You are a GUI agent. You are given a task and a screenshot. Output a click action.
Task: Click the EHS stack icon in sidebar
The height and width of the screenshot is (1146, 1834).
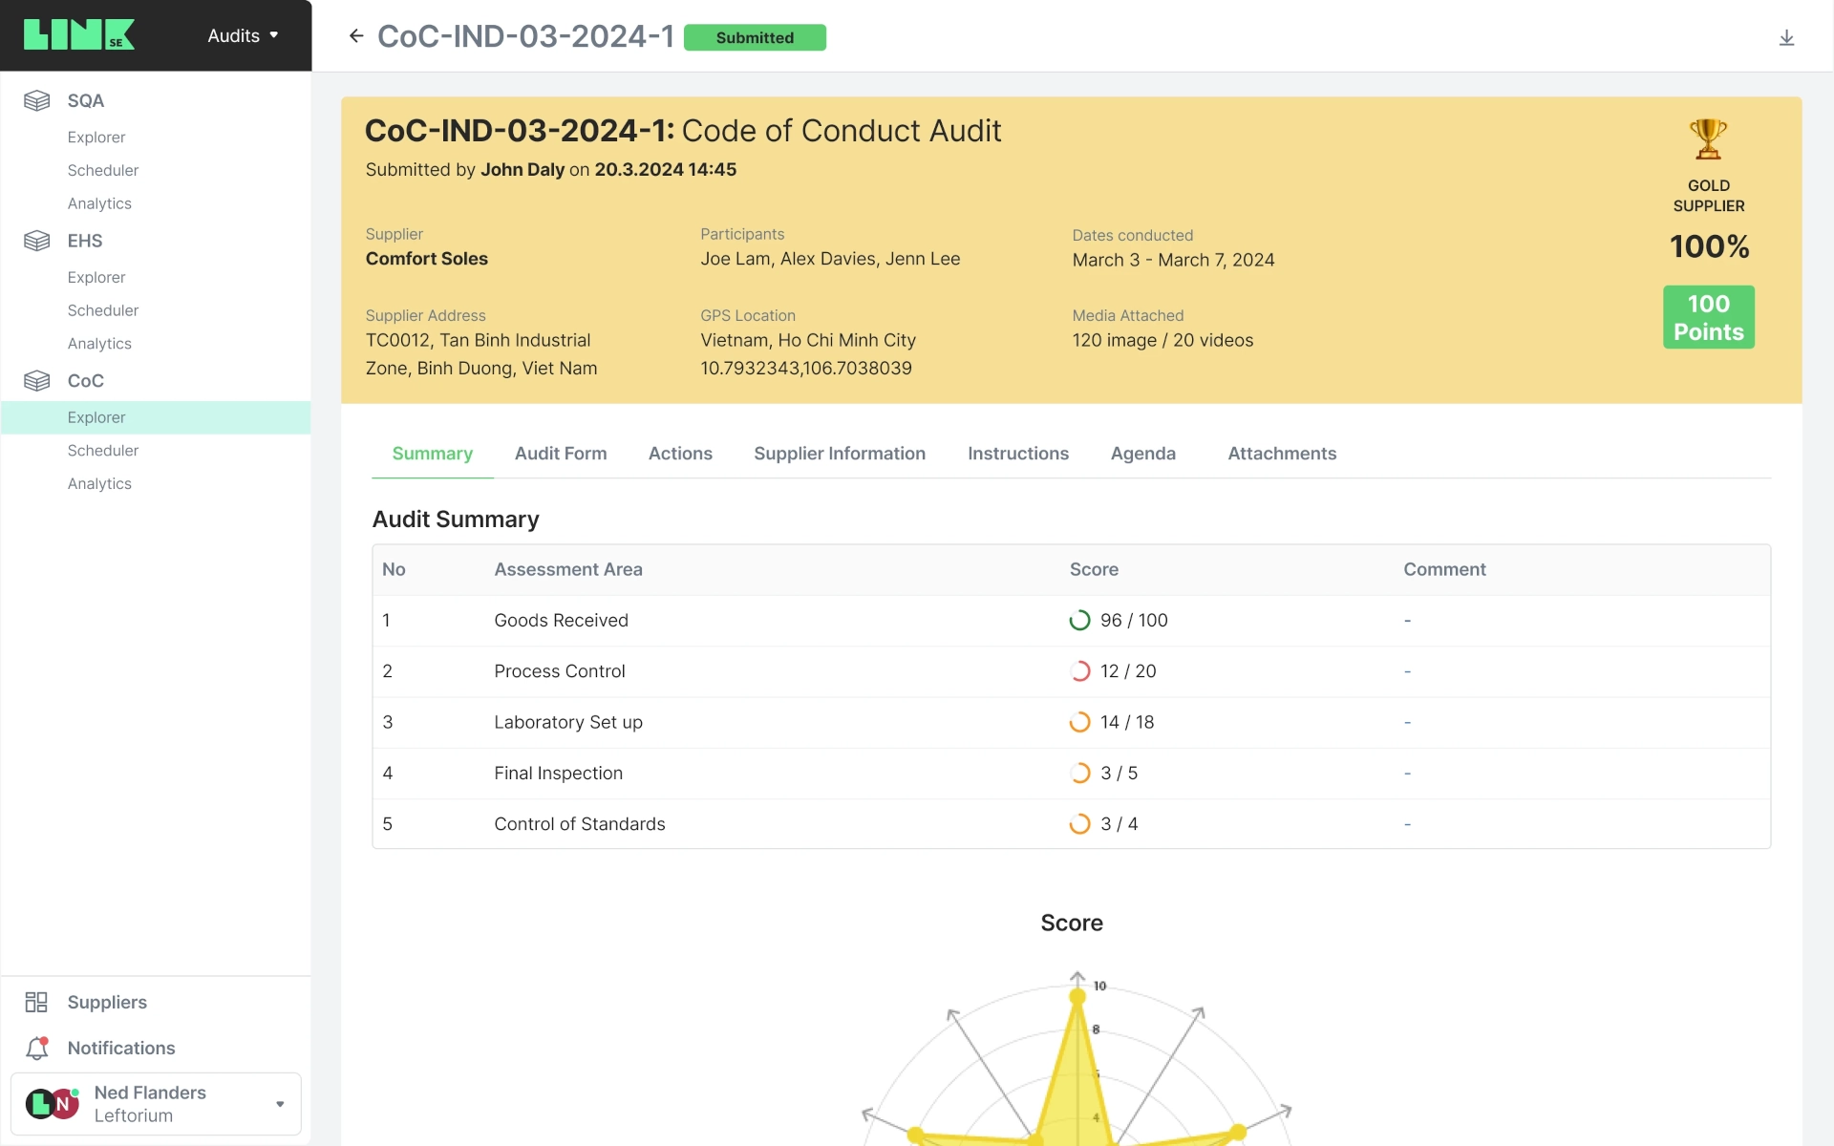coord(37,241)
